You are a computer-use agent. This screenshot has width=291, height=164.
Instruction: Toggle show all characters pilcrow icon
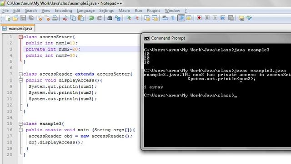(x=173, y=18)
